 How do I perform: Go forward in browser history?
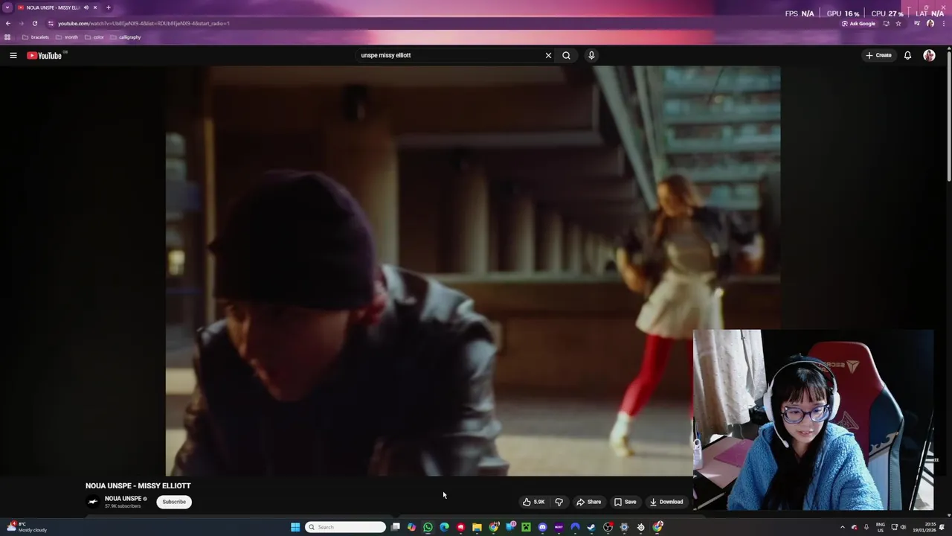(x=21, y=23)
